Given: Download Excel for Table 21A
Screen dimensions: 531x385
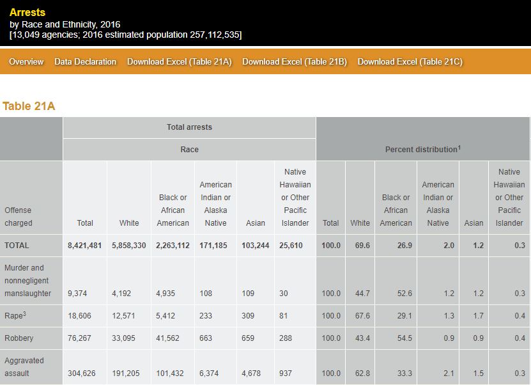Looking at the screenshot, I should point(179,62).
